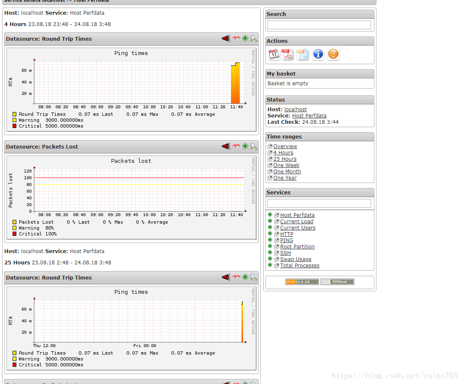Select the Overview time range
Screen dimensions: 462x384
(x=285, y=146)
